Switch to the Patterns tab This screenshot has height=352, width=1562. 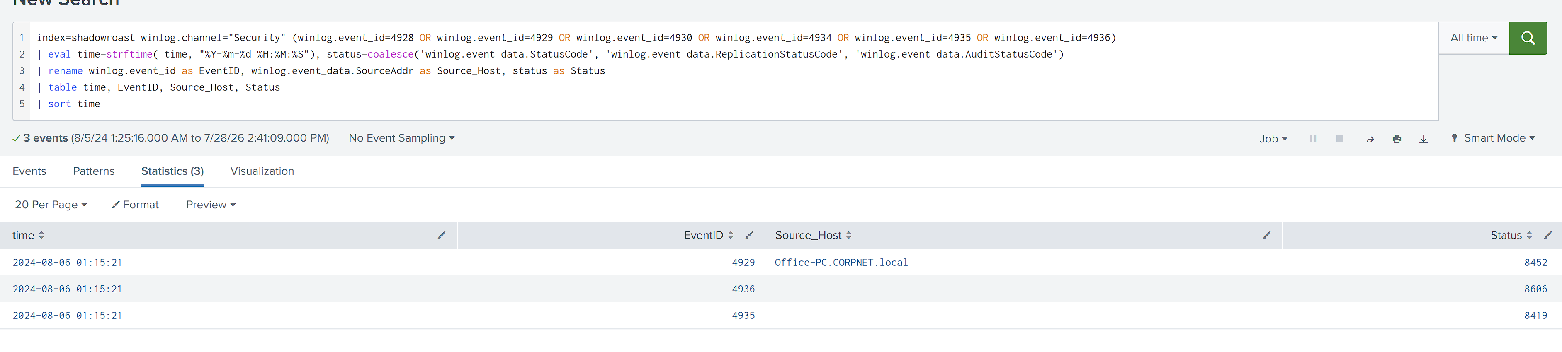click(93, 171)
